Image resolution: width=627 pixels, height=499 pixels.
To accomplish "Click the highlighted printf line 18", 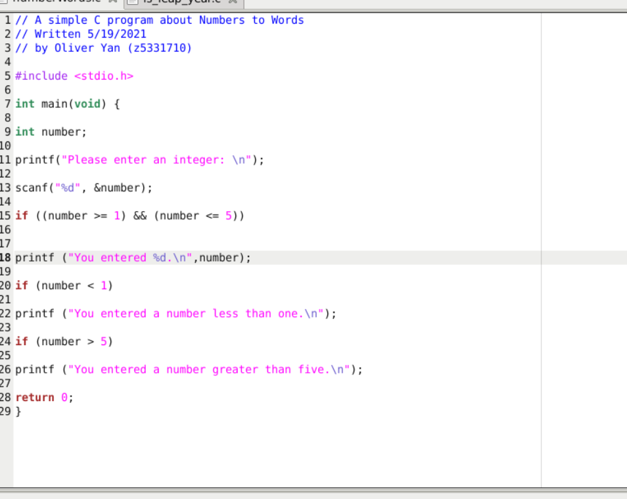I will [x=131, y=257].
